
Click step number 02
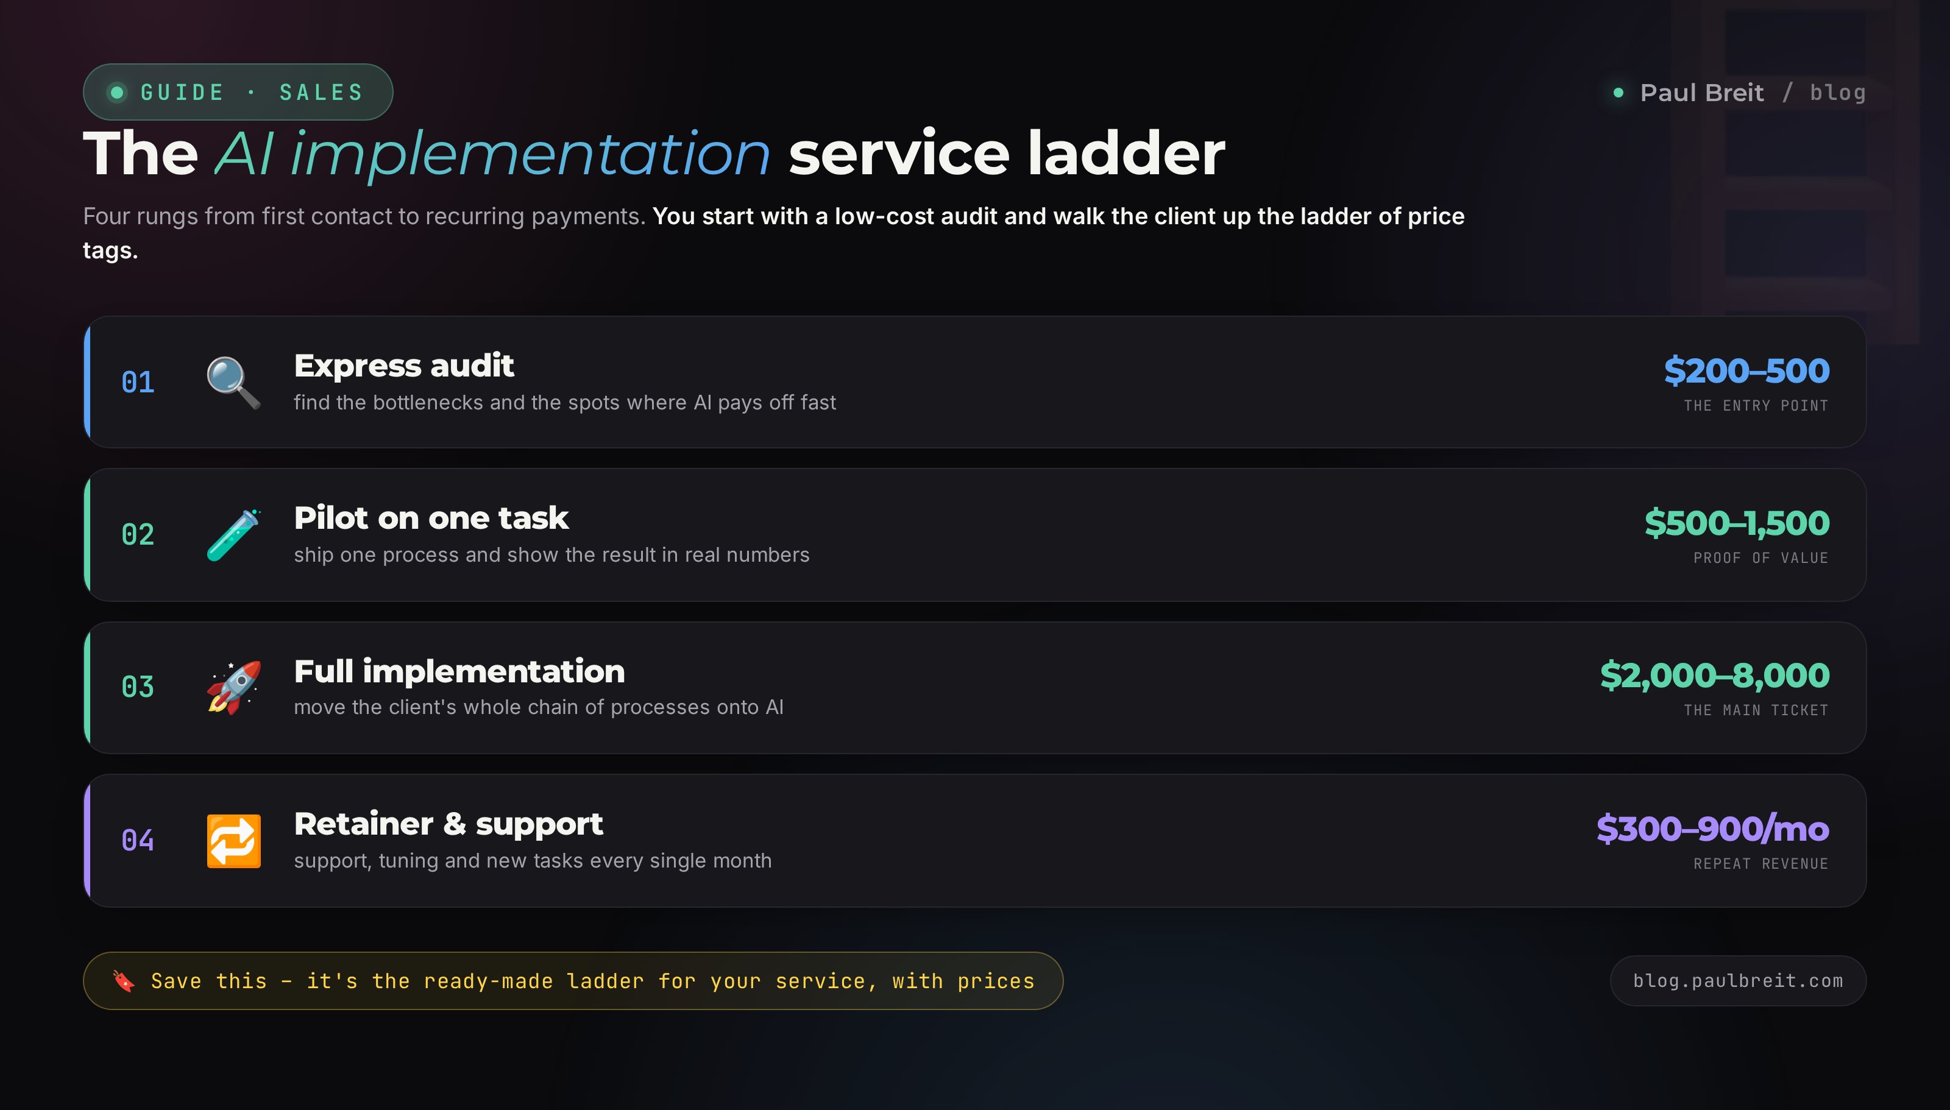tap(138, 535)
